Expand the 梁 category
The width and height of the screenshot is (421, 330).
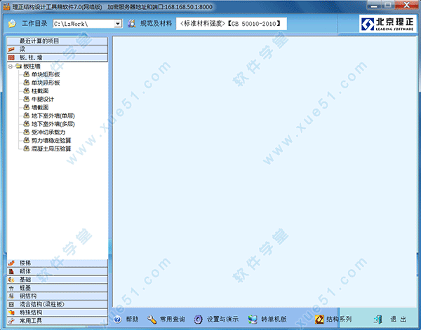58,49
